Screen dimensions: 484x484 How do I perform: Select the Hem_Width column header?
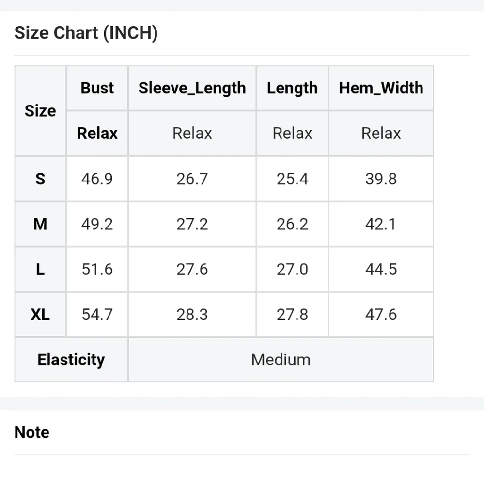coord(381,88)
